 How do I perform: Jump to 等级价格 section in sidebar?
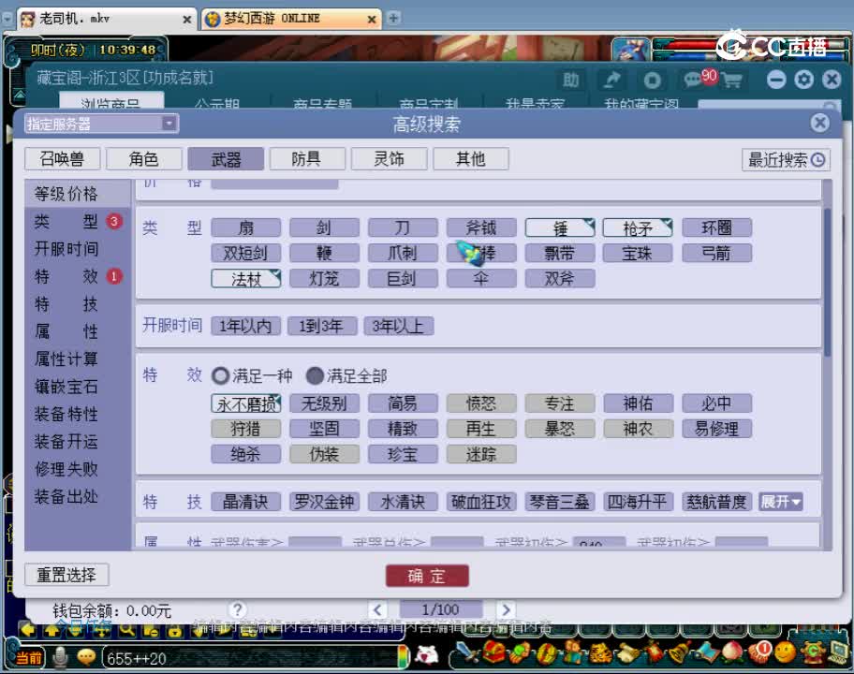pyautogui.click(x=78, y=193)
